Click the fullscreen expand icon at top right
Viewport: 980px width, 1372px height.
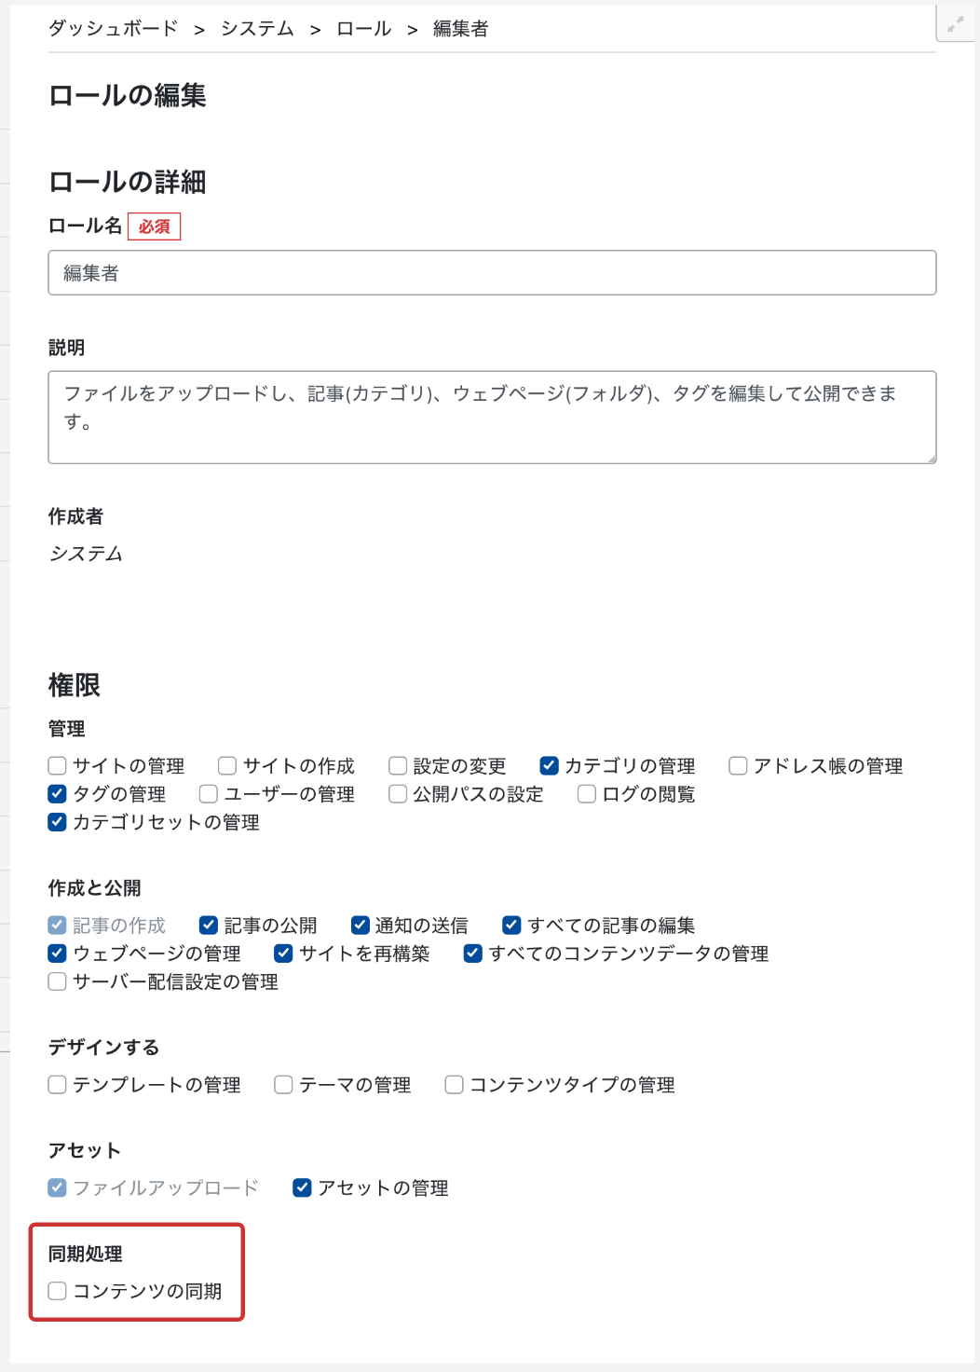click(x=956, y=25)
